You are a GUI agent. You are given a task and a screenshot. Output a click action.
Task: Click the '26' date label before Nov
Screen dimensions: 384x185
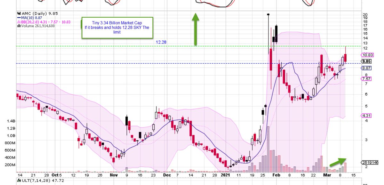[x=100, y=175]
